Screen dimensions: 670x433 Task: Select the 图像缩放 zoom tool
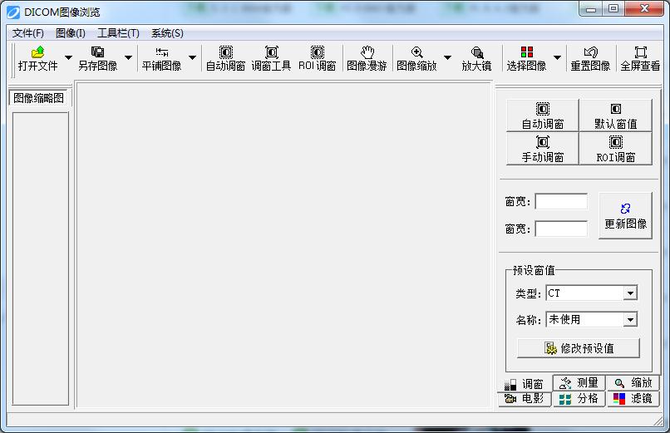pos(416,58)
